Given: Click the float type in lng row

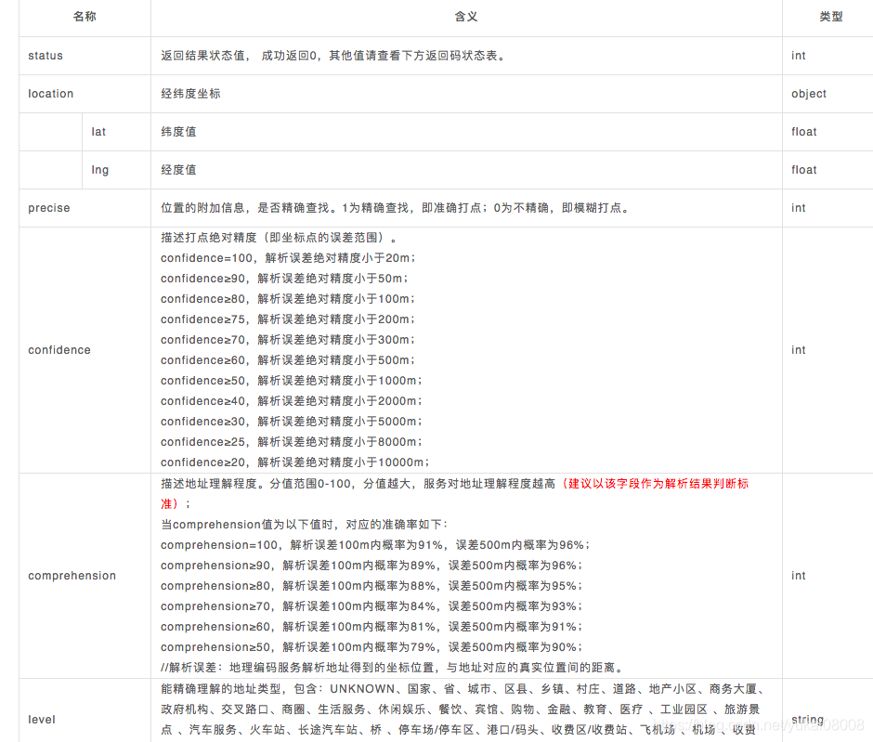Looking at the screenshot, I should (804, 170).
